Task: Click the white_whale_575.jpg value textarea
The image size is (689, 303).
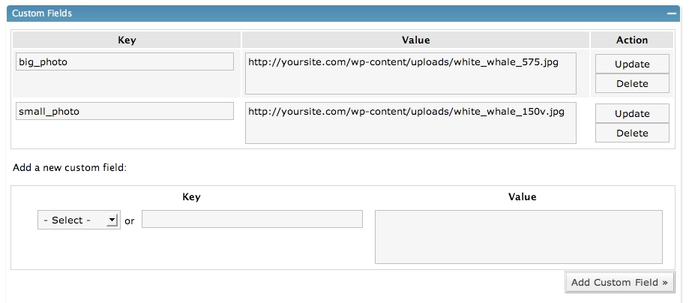Action: click(x=410, y=73)
